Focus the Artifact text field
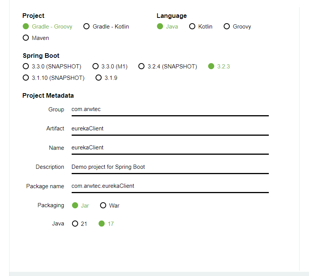309x276 pixels. [x=170, y=128]
